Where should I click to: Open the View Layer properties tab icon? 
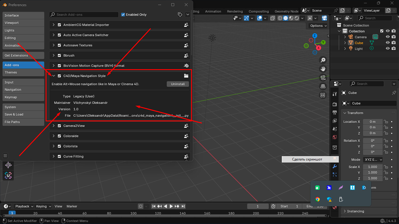pyautogui.click(x=335, y=121)
